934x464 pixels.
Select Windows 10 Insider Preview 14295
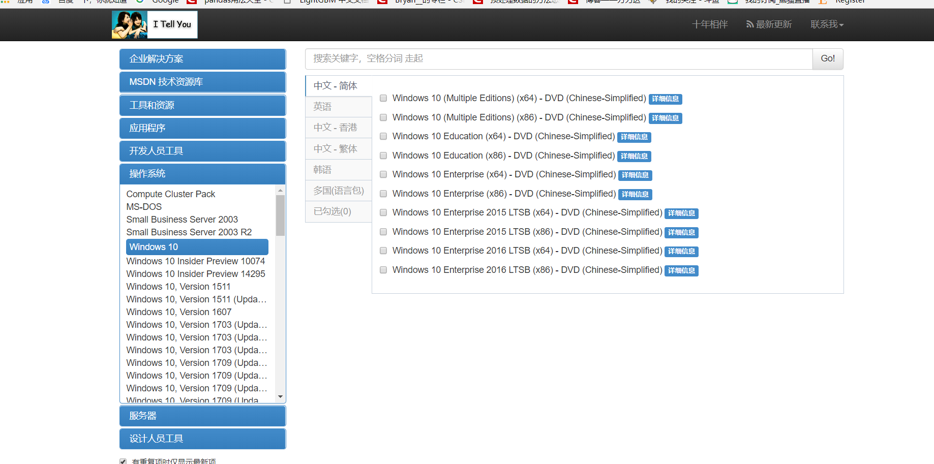[x=196, y=274]
